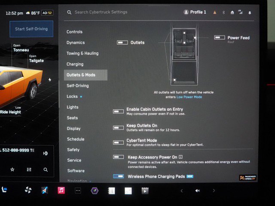This screenshot has height=206, width=275.
Task: Open Profile 1 driver profile menu
Action: [195, 12]
